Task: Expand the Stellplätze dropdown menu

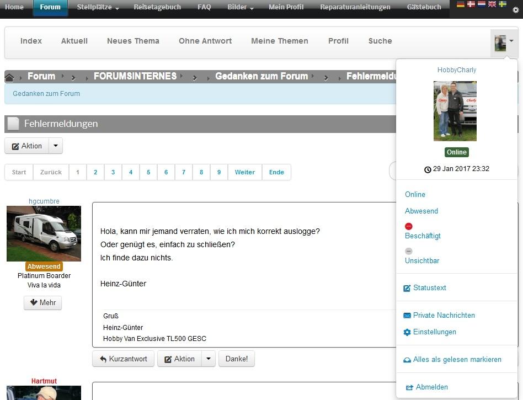Action: point(98,7)
